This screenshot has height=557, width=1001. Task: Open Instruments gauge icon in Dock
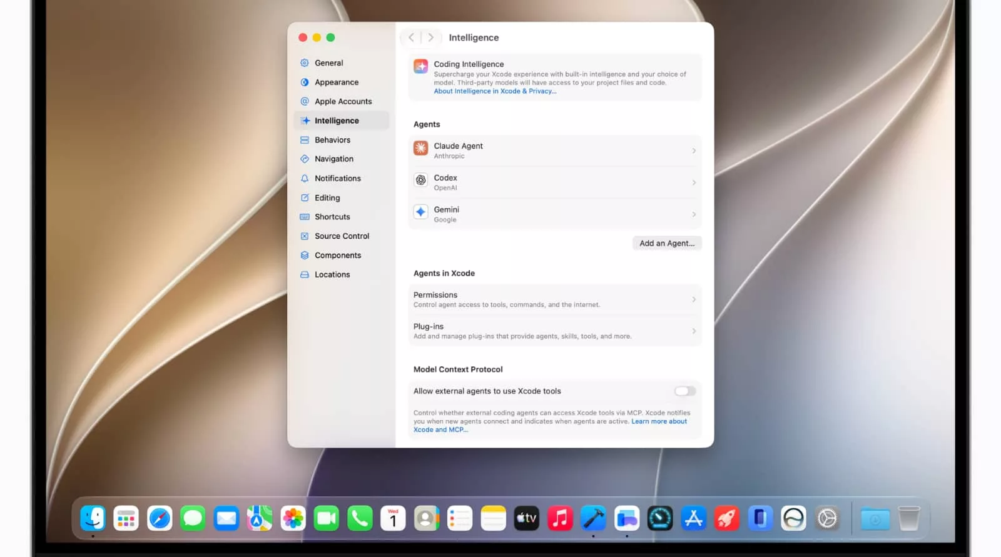click(660, 518)
